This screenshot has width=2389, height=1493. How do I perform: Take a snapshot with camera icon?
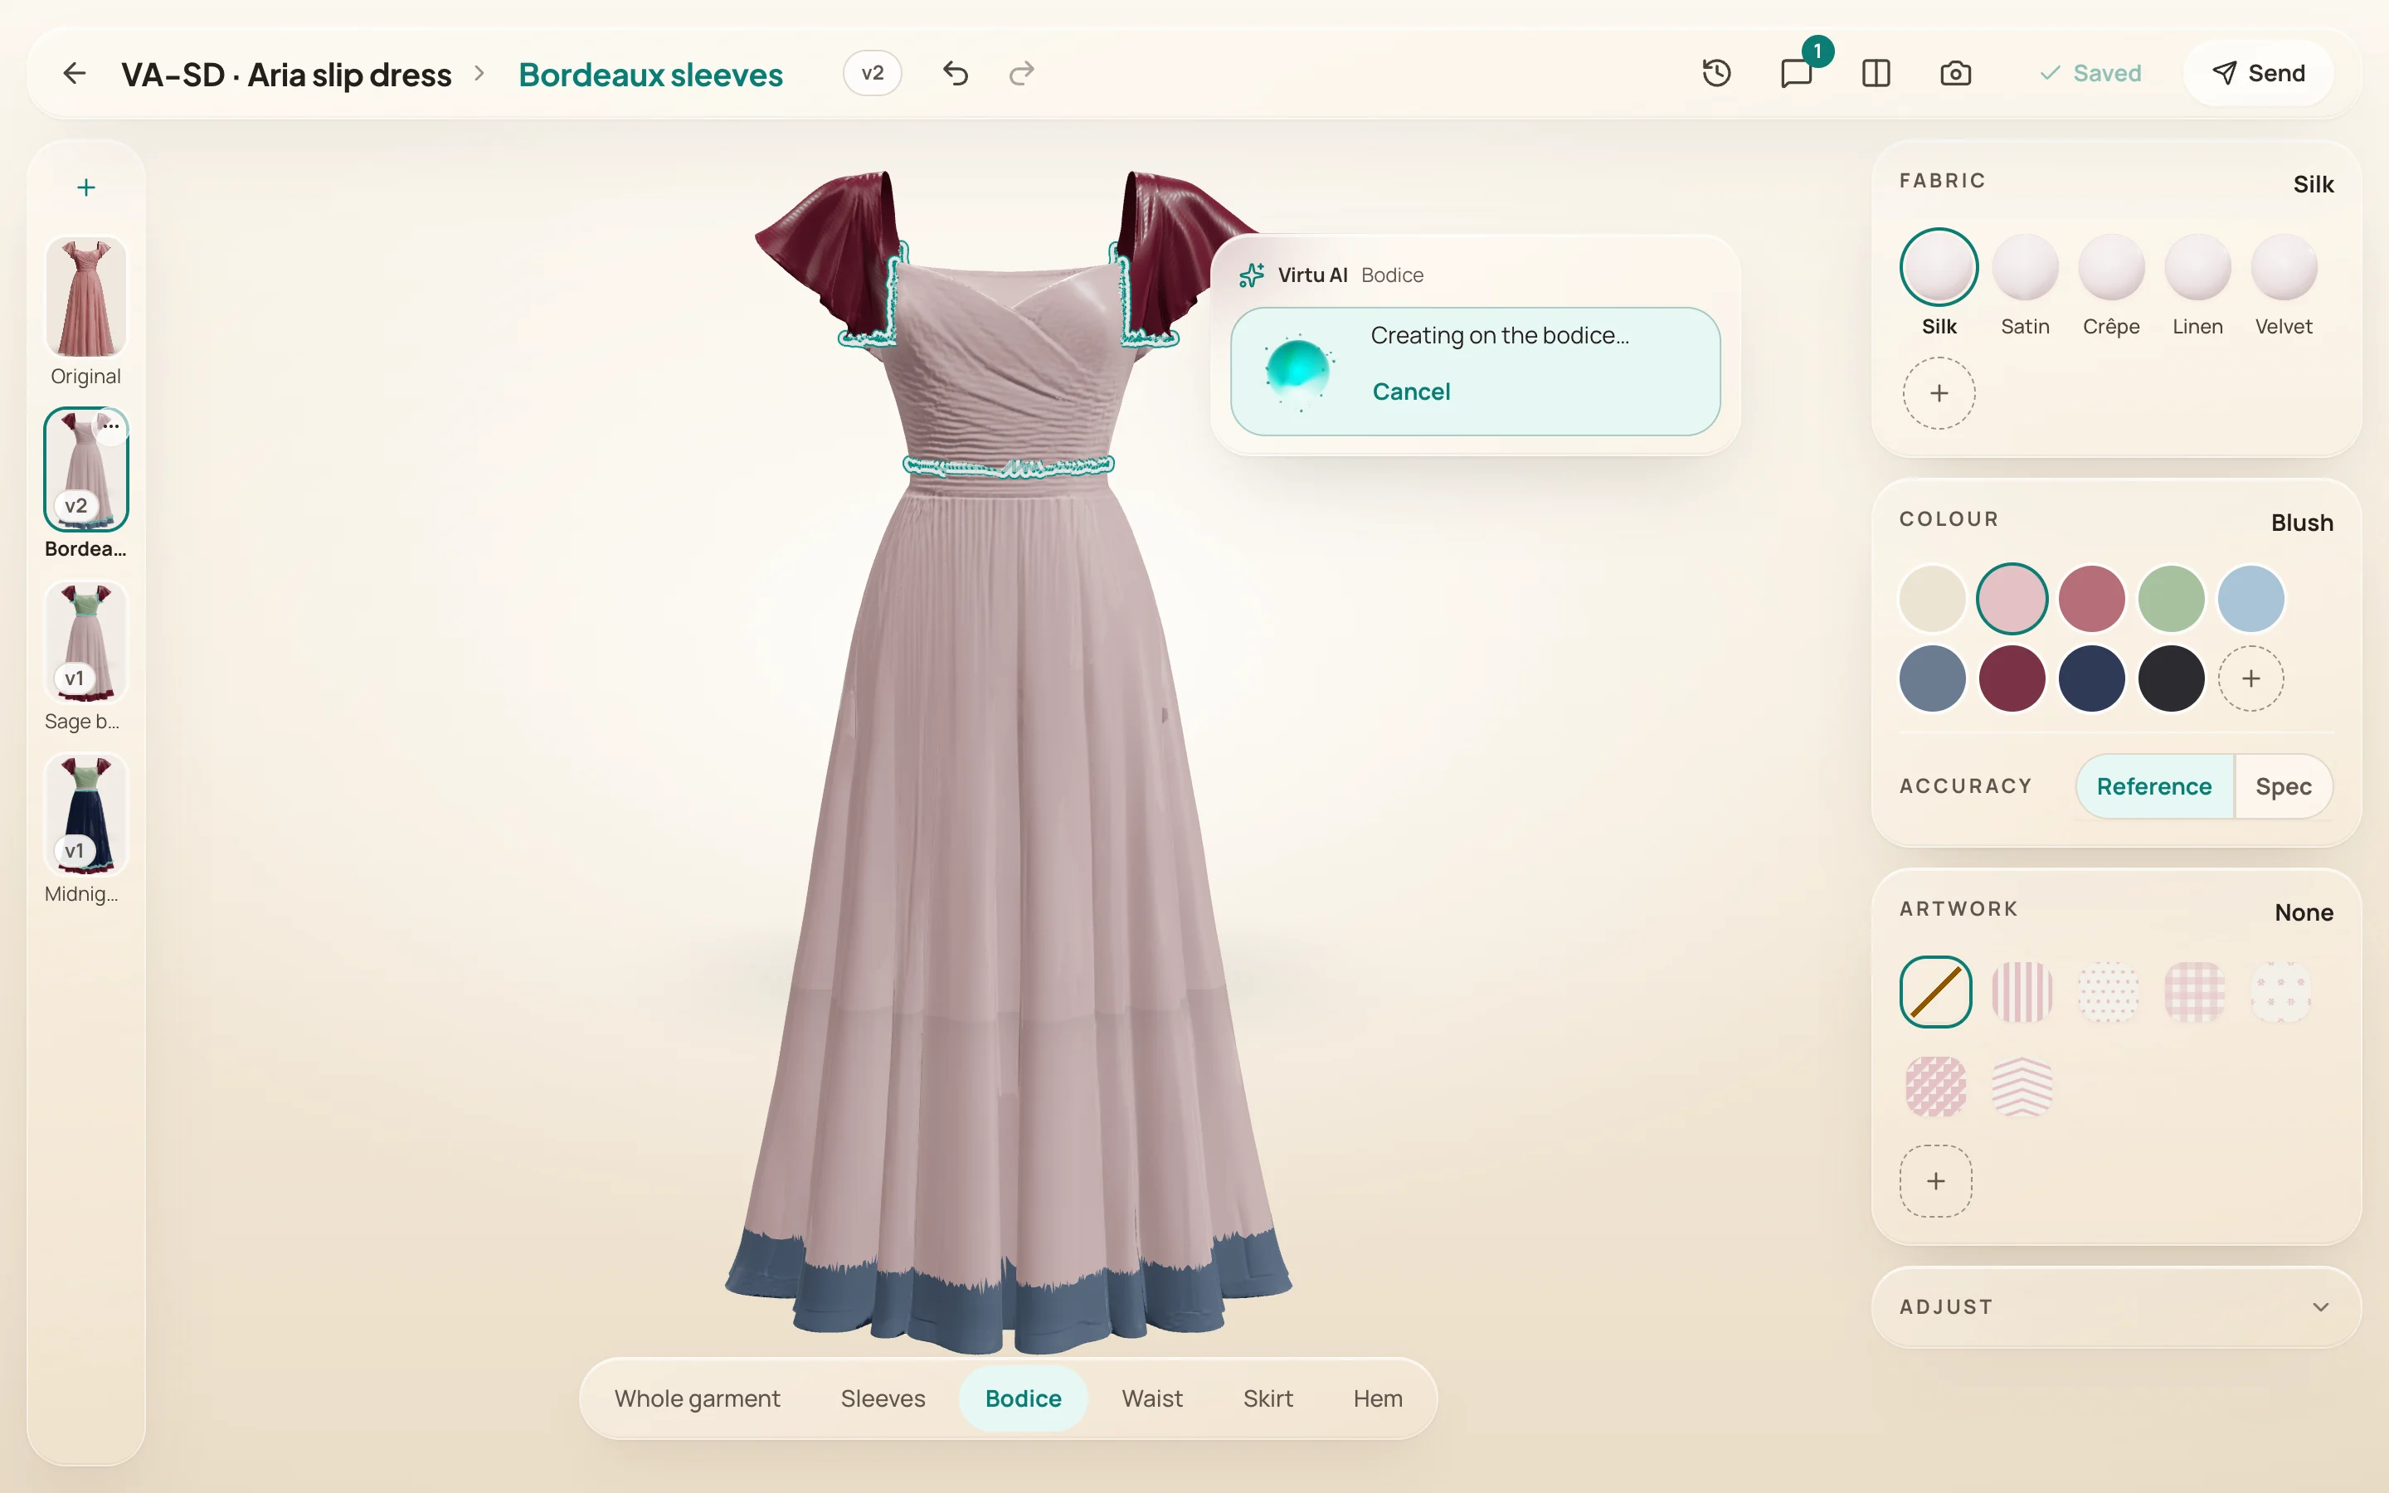click(x=1956, y=73)
